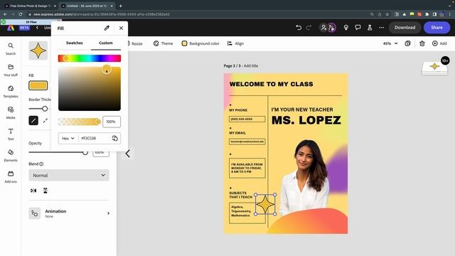Open the Align options
The width and height of the screenshot is (455, 256).
[x=235, y=43]
